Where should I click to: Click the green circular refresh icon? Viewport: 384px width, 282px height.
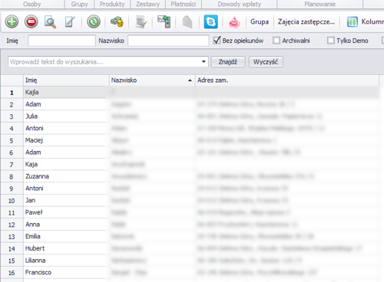click(x=94, y=21)
